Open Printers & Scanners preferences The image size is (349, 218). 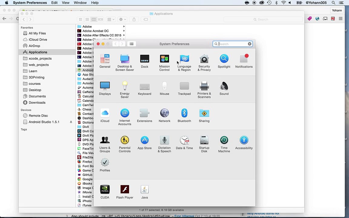[x=204, y=90]
